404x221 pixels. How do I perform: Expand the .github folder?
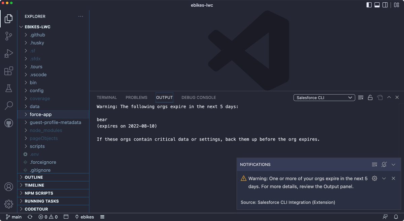[53, 35]
